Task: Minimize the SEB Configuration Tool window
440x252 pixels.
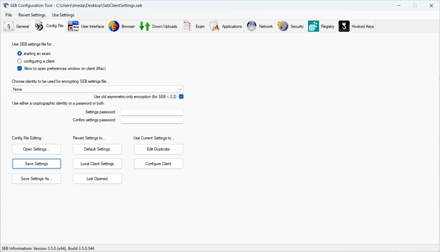Action: tap(399, 5)
